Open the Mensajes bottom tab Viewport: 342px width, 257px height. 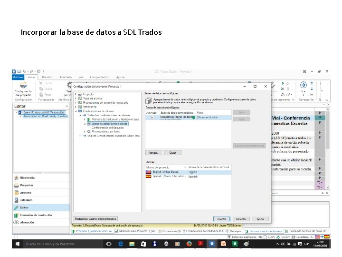point(234,231)
